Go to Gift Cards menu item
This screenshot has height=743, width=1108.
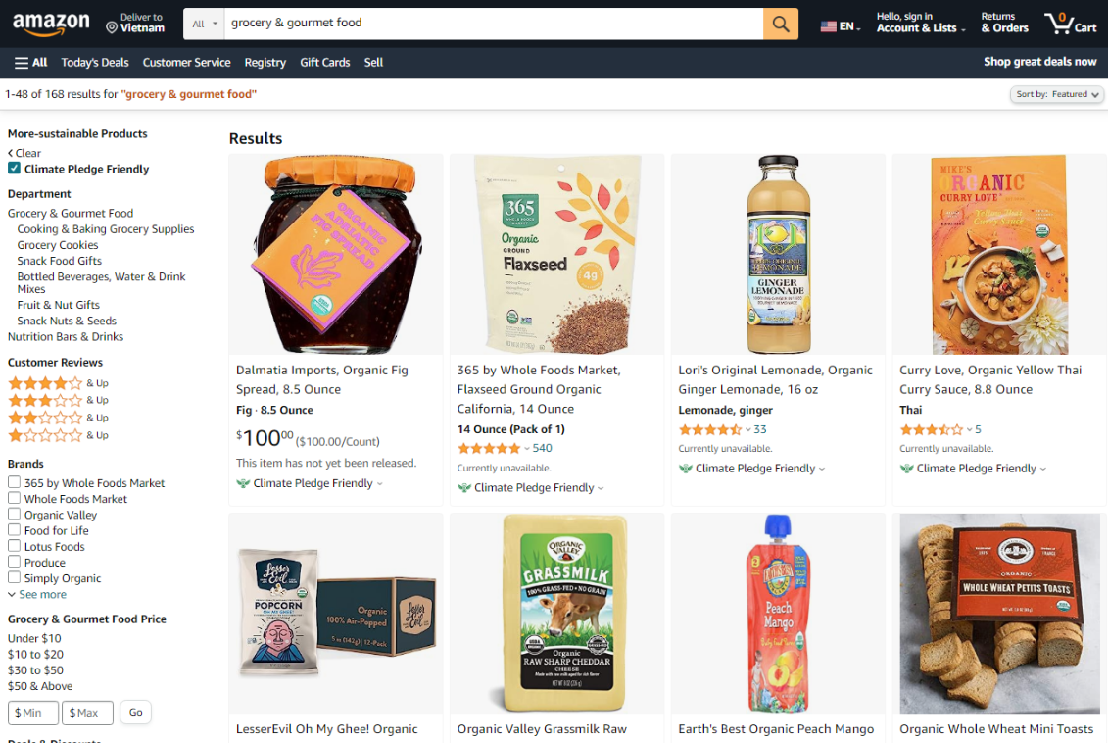(325, 62)
